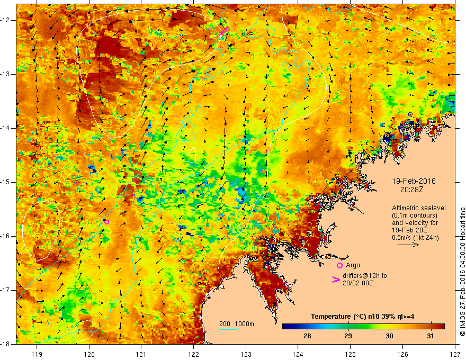Click the '200 1000m' depth label
This screenshot has height=360, width=466.
[x=237, y=324]
